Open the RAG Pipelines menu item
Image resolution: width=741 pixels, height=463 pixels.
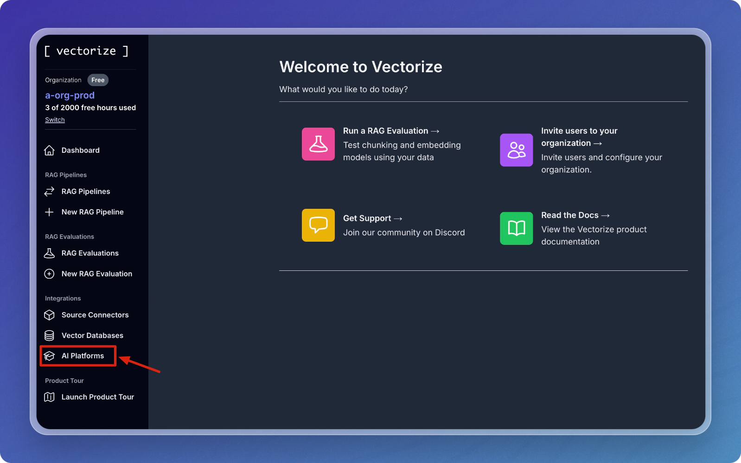coord(86,191)
